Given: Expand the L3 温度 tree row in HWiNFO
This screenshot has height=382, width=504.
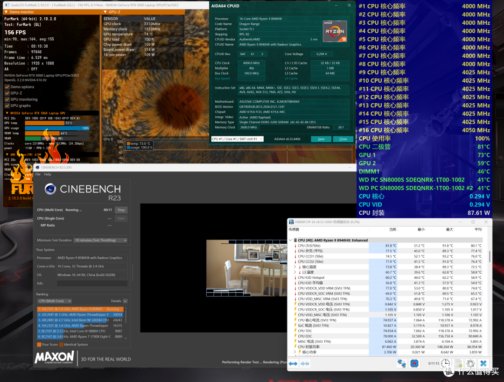Looking at the screenshot, I should tap(295, 272).
